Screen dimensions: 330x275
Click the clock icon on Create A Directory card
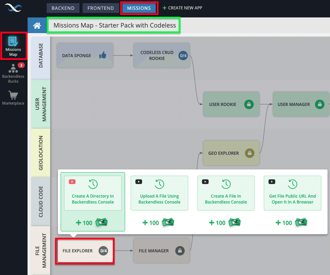pyautogui.click(x=93, y=184)
